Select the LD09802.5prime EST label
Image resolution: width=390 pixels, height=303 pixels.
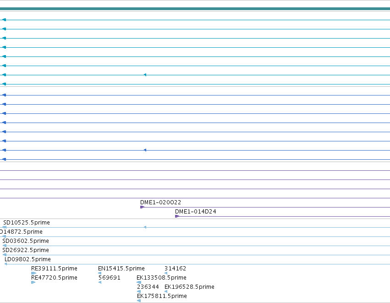(27, 259)
